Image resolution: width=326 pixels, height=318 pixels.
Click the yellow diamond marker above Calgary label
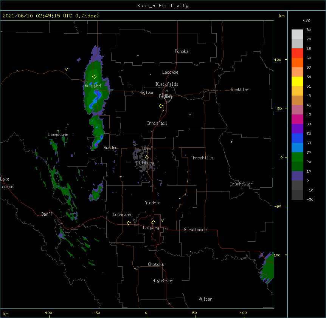(x=153, y=222)
